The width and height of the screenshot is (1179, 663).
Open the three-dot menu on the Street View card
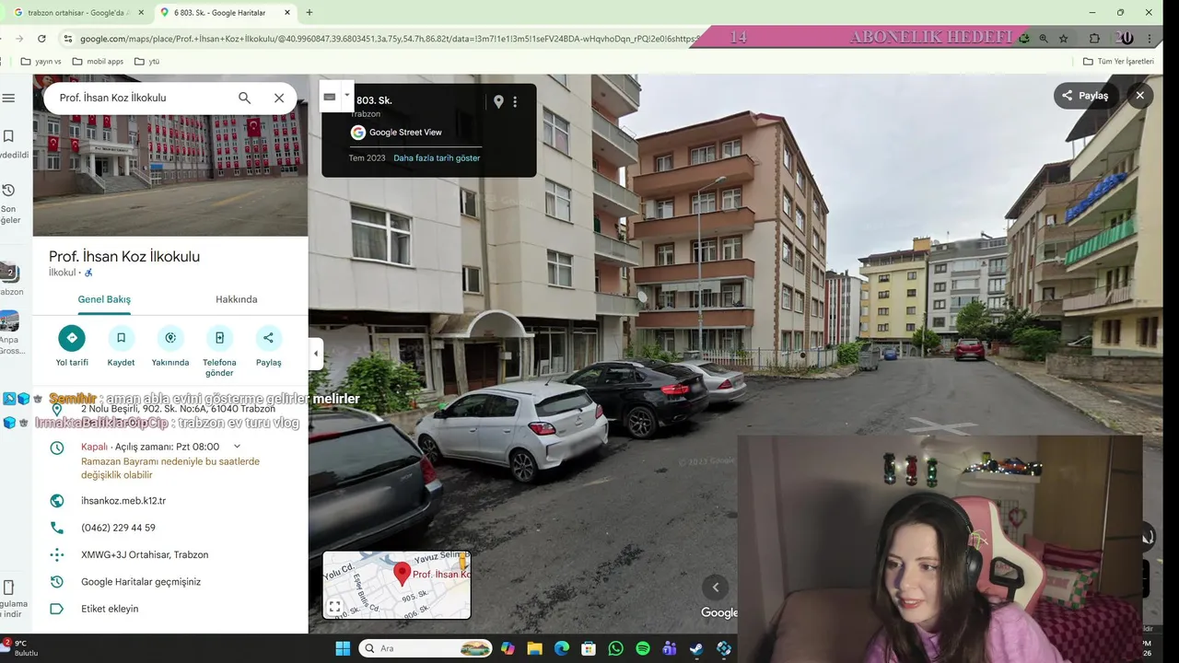515,102
